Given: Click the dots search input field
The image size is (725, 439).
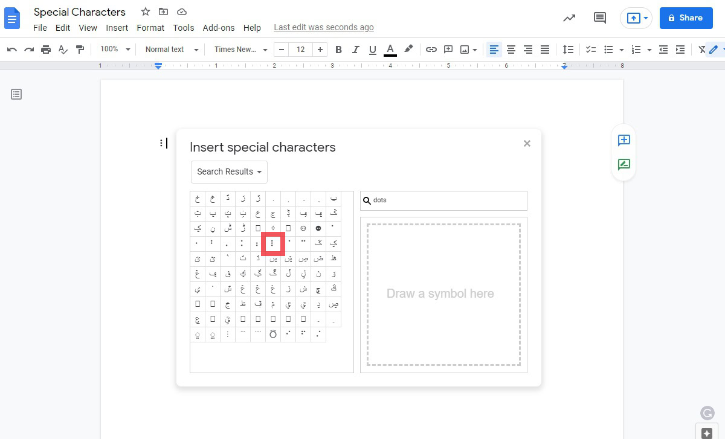Looking at the screenshot, I should click(x=447, y=200).
